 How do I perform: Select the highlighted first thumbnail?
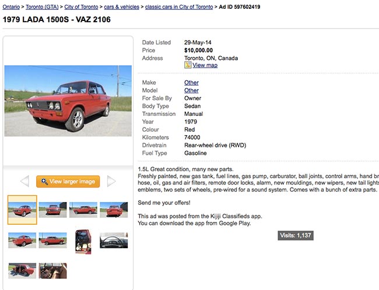(22, 210)
